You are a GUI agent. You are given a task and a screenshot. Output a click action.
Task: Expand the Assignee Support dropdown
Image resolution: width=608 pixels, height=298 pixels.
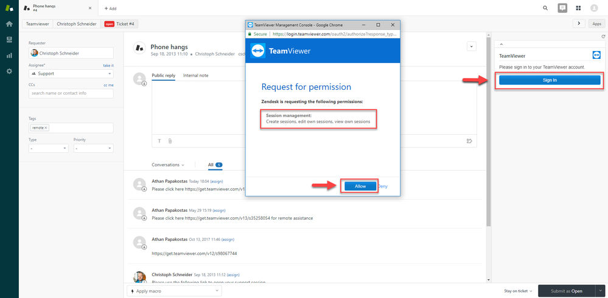[71, 73]
